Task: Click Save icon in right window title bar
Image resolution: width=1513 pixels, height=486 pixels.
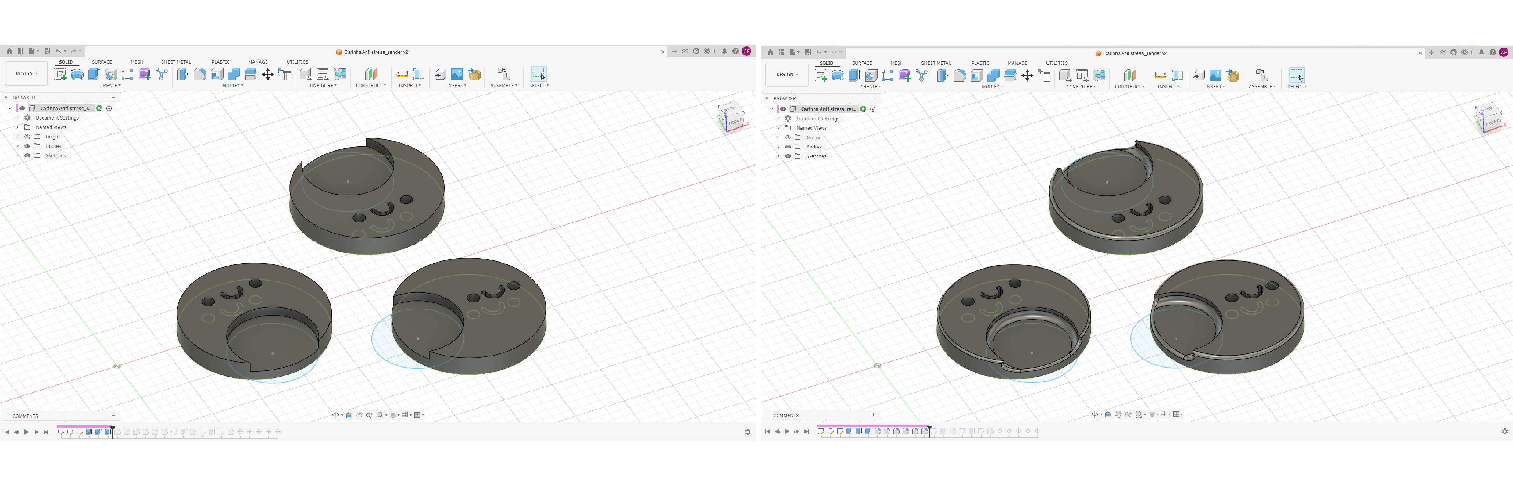Action: click(808, 52)
